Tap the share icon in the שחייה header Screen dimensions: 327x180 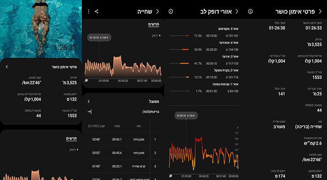(96, 12)
